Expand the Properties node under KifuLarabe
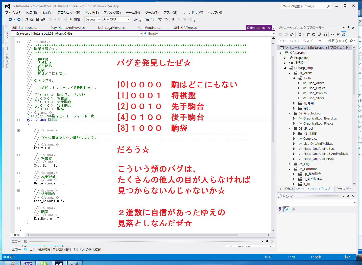The image size is (362, 265). 285,58
